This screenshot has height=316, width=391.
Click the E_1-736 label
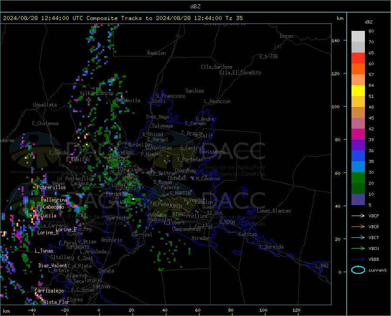268,57
